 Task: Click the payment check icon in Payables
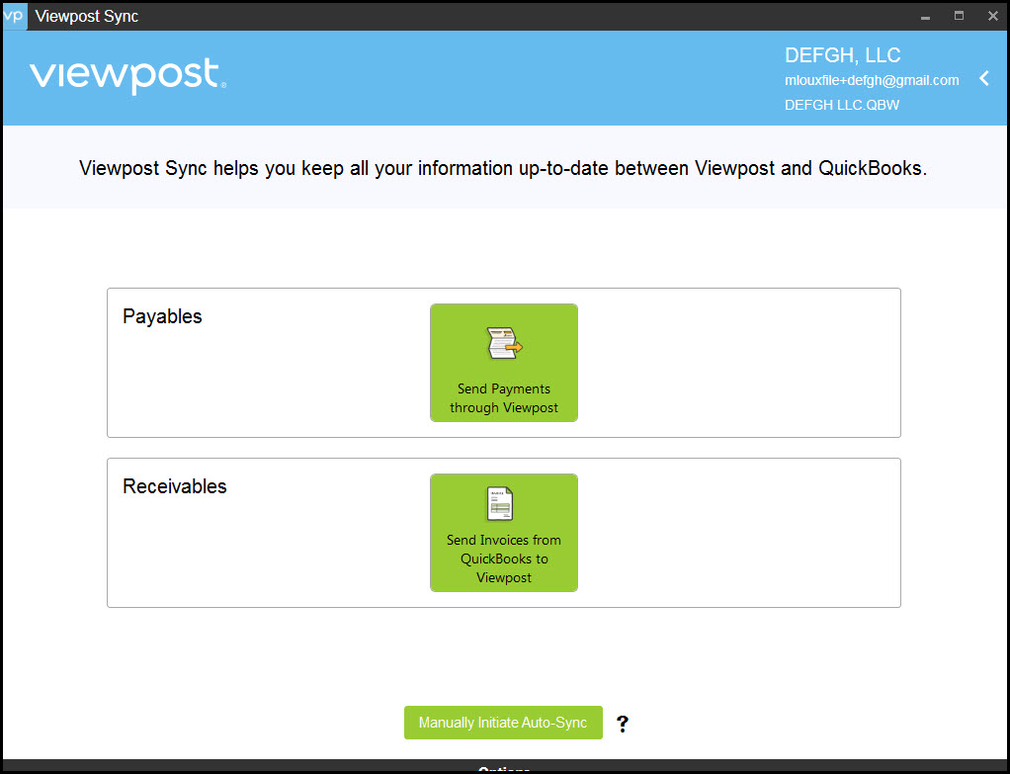pos(504,343)
